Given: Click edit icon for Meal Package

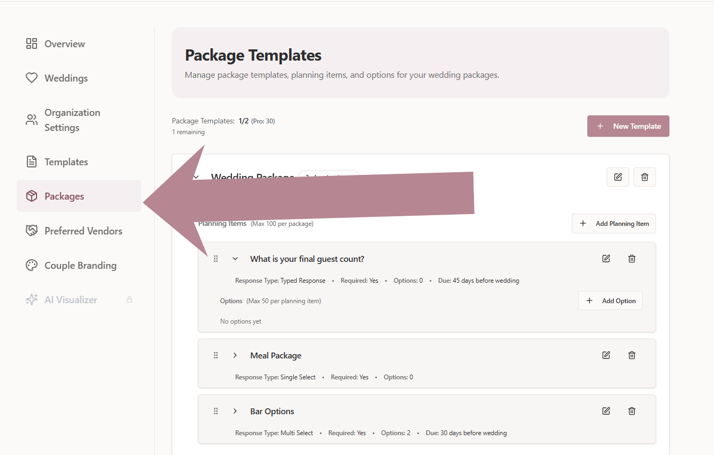Looking at the screenshot, I should 606,355.
